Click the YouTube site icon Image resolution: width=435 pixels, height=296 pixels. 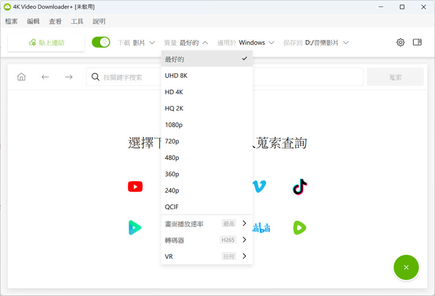click(x=135, y=186)
